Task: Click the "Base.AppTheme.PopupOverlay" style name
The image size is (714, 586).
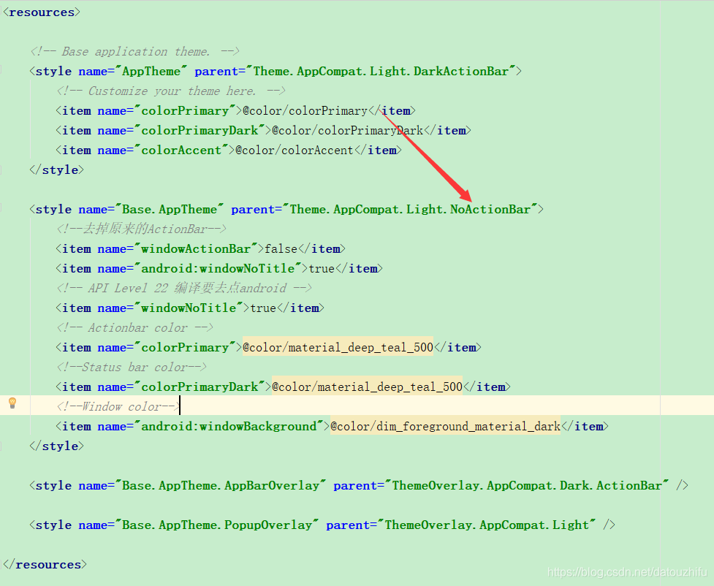Action: pos(217,525)
